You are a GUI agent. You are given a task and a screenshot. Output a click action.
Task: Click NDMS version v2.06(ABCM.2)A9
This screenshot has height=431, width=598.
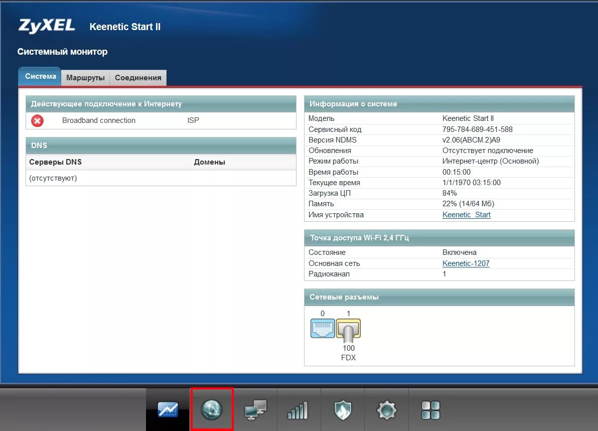click(471, 140)
